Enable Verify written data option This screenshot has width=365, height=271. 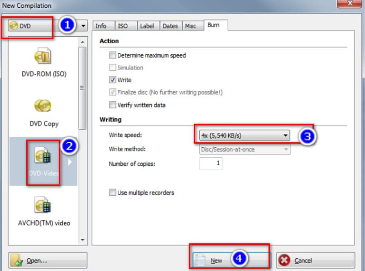tap(112, 105)
